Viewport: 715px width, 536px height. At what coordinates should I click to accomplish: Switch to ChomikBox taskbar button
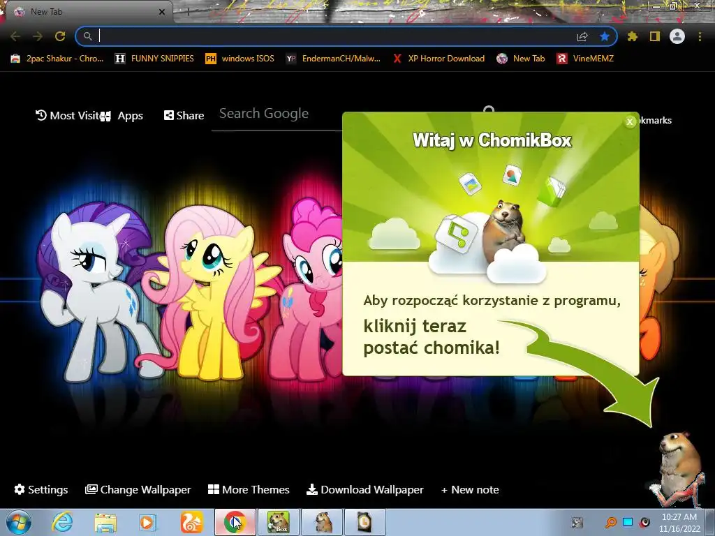[279, 522]
